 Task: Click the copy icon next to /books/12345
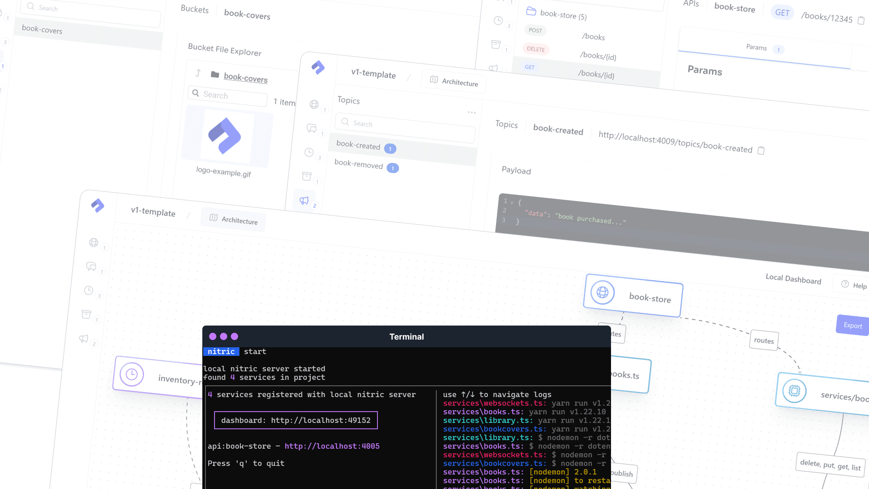coord(861,20)
